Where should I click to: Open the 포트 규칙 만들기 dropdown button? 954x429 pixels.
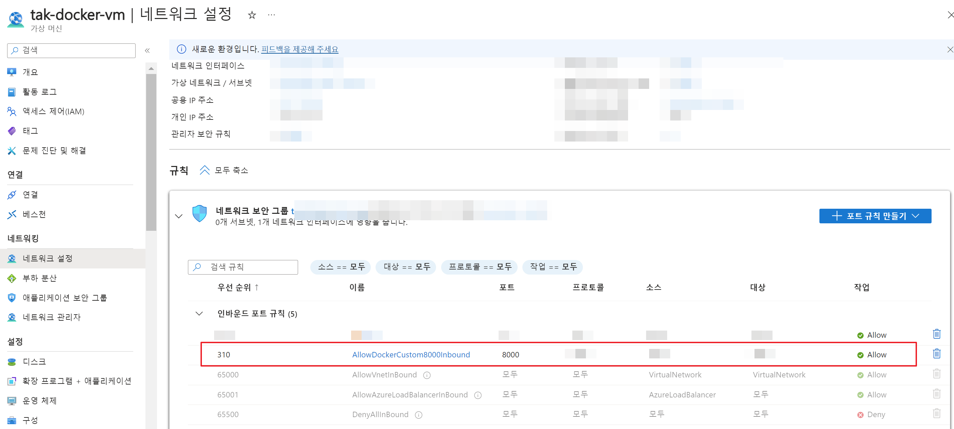click(x=875, y=216)
